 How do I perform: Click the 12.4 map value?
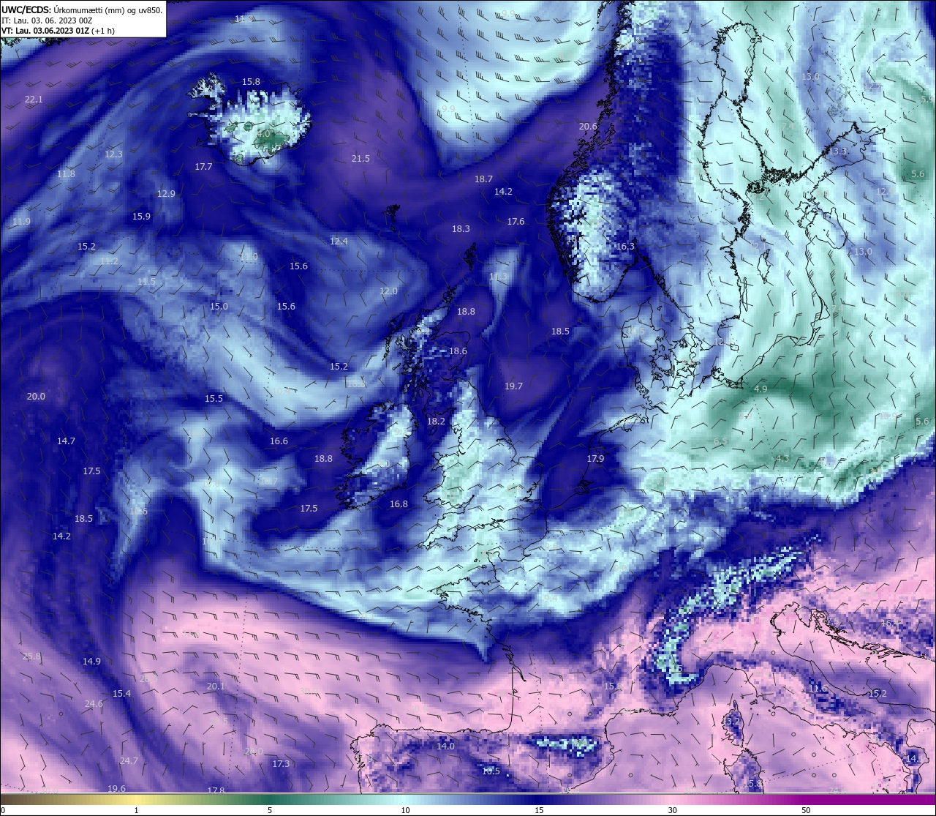(339, 241)
